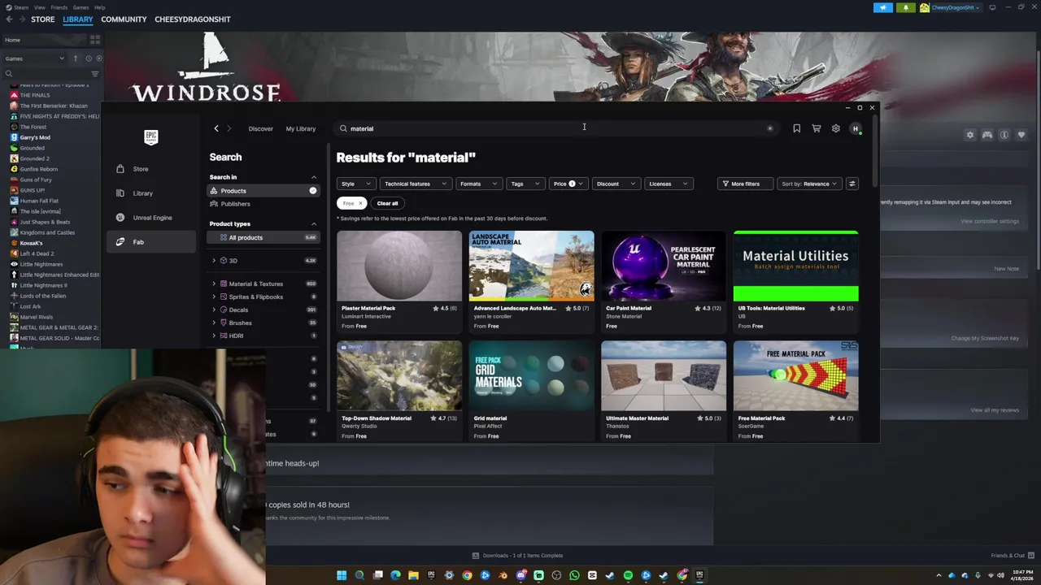1041x585 pixels.
Task: Click the filter settings icon beside the sort dropdown
Action: pyautogui.click(x=852, y=184)
